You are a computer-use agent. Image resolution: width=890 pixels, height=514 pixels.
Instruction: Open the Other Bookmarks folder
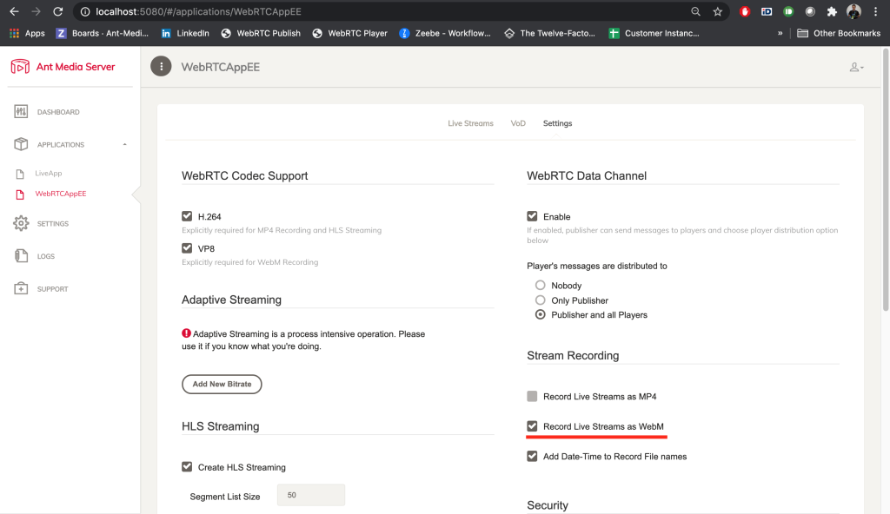839,34
